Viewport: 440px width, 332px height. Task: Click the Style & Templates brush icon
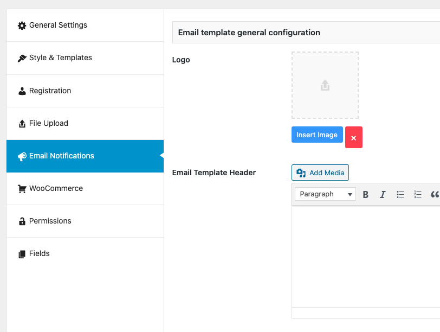[x=22, y=58]
